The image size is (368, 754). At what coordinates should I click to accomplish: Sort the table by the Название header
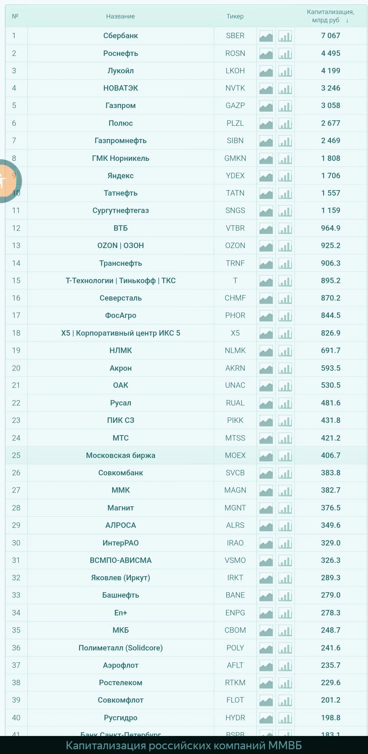point(120,16)
